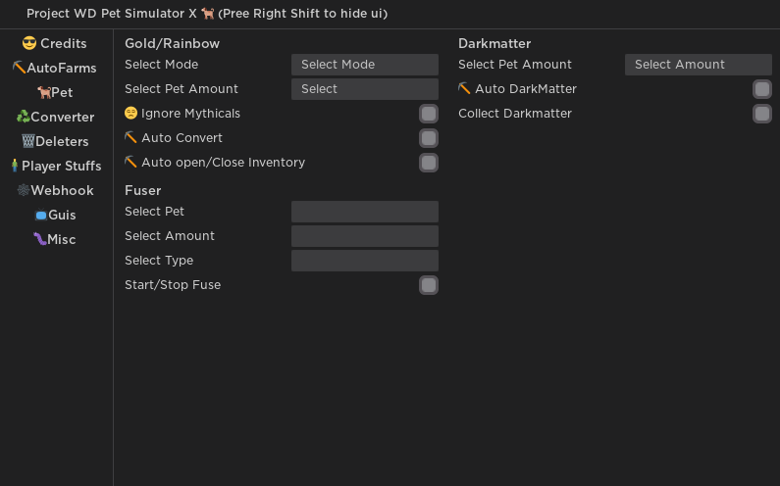The image size is (780, 486).
Task: Click the pickaxe icon by Auto Convert
Action: point(130,137)
